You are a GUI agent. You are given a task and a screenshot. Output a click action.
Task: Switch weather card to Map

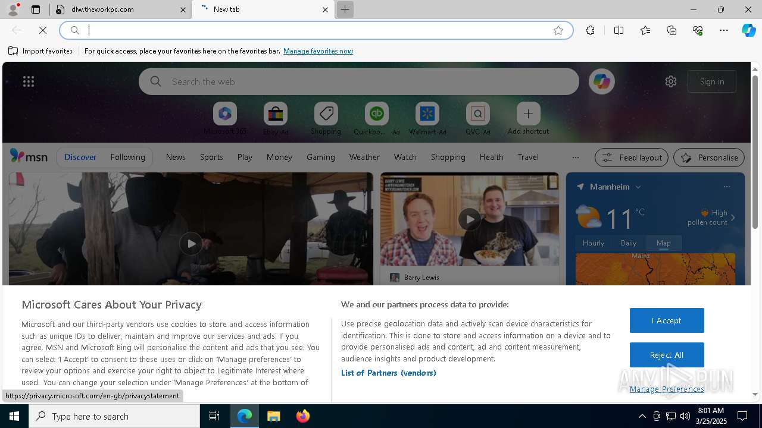point(663,243)
